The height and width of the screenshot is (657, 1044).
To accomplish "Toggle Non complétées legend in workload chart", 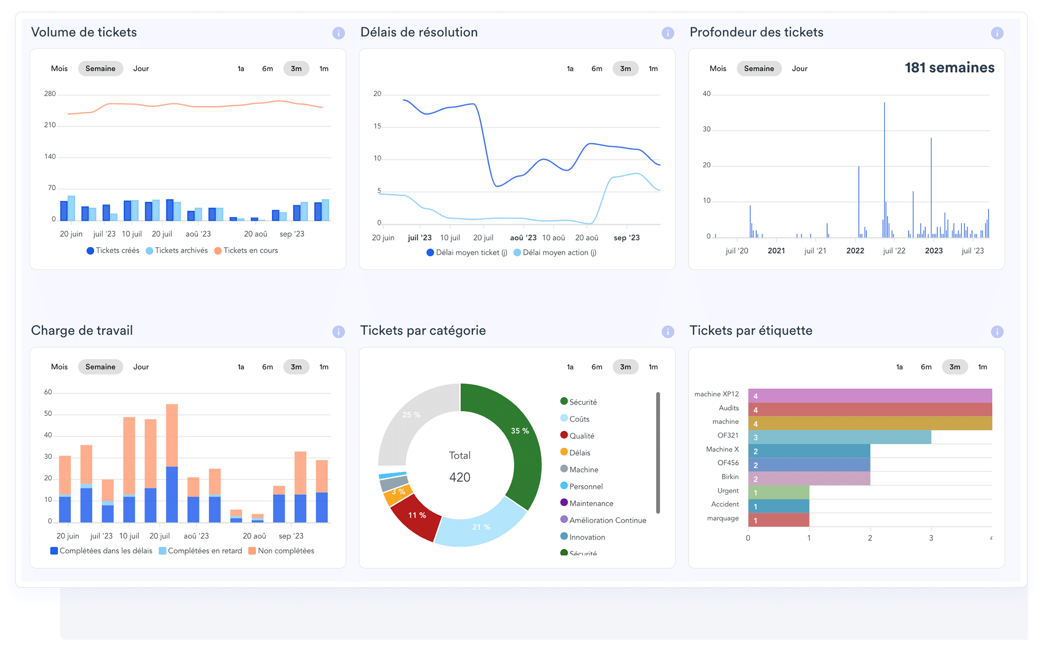I will coord(281,551).
